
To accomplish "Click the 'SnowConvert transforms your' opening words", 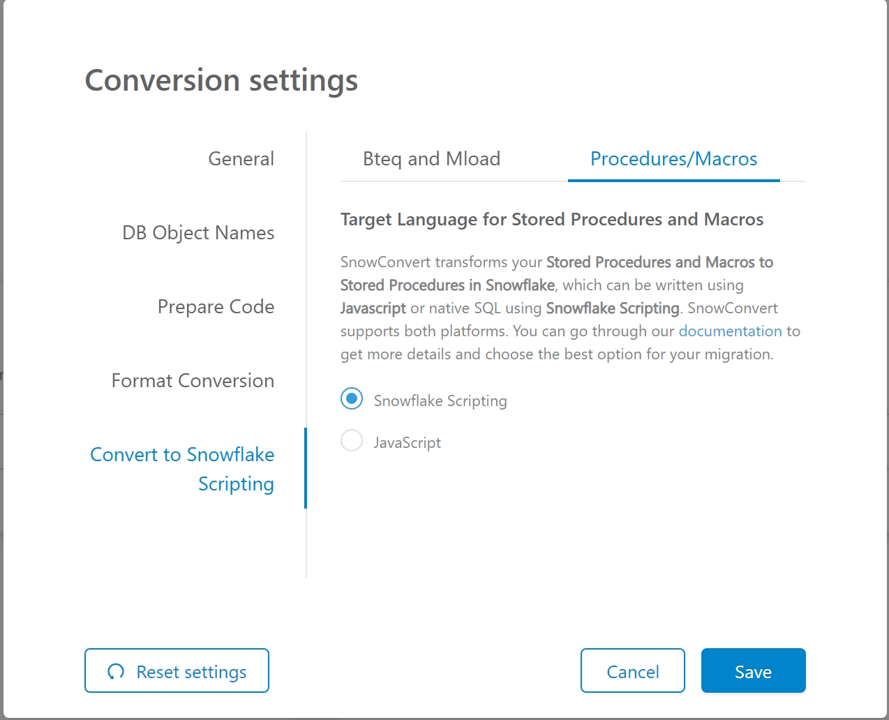I will [x=441, y=262].
